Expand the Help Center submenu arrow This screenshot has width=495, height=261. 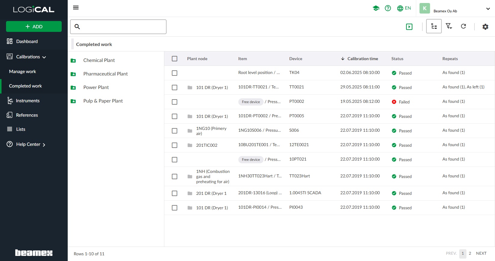[x=44, y=145]
